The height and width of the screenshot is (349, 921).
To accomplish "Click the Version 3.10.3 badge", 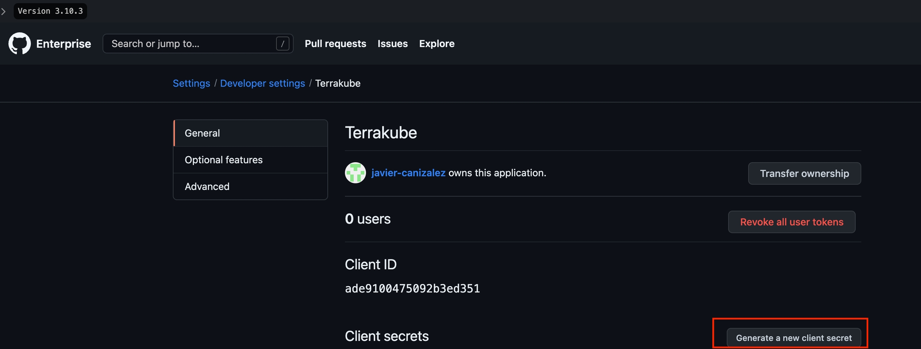I will [x=50, y=11].
